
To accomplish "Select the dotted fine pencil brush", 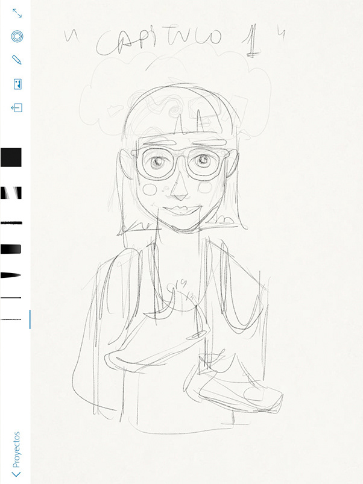I will [11, 319].
